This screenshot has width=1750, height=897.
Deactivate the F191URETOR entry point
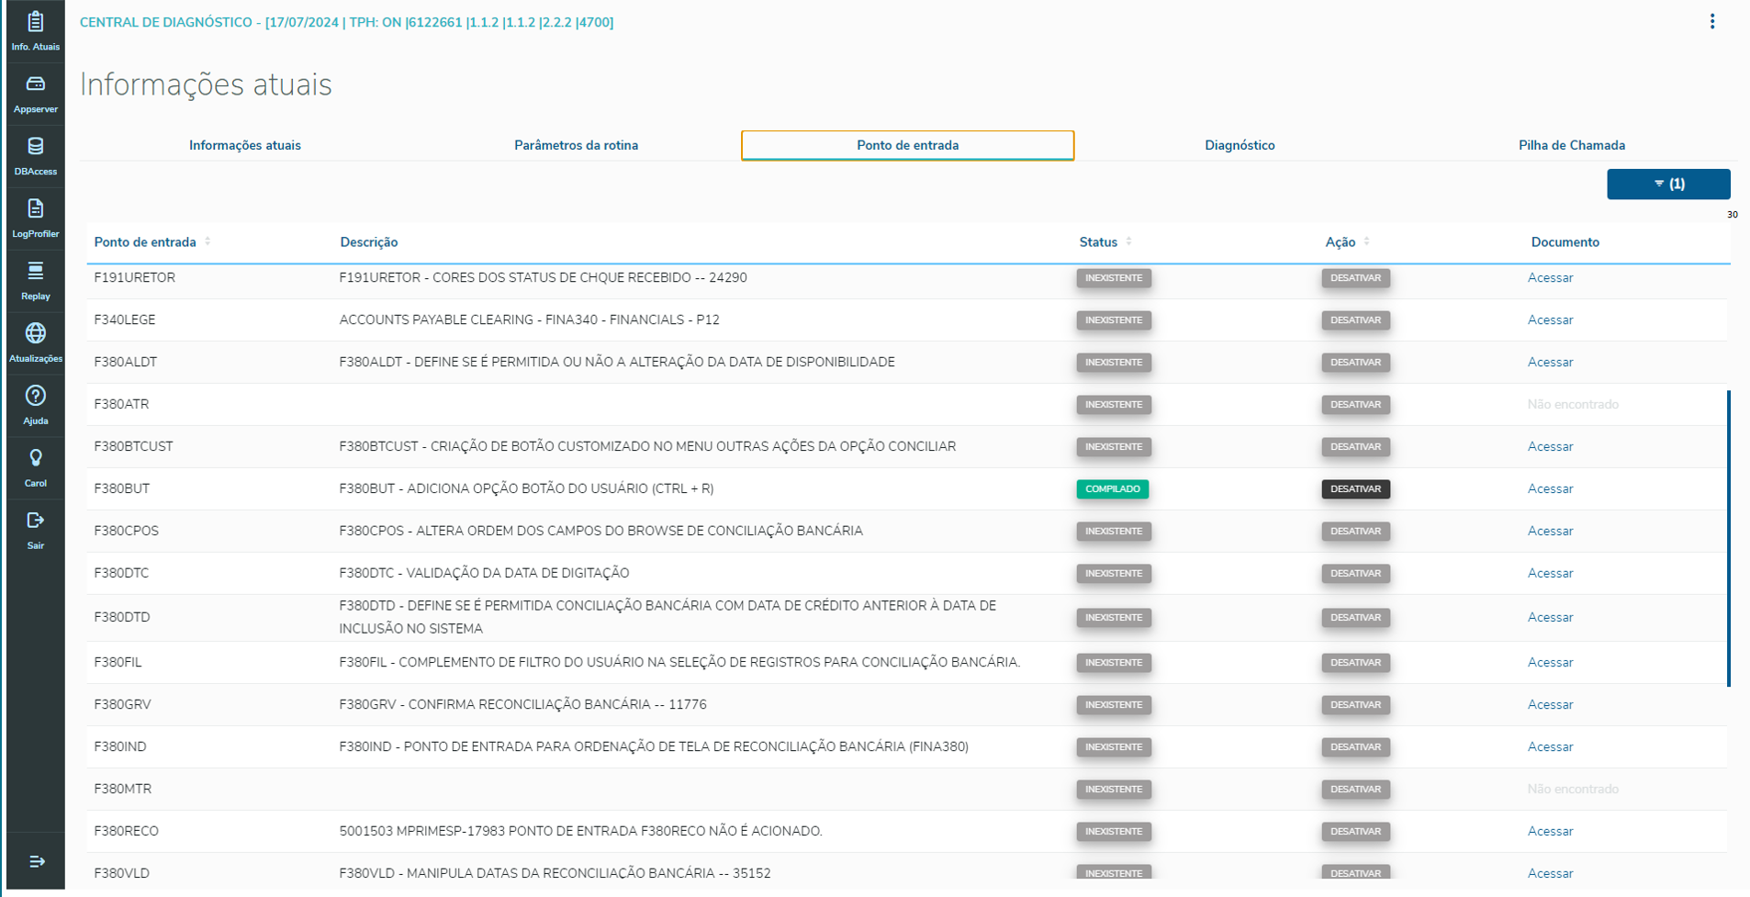1355,278
